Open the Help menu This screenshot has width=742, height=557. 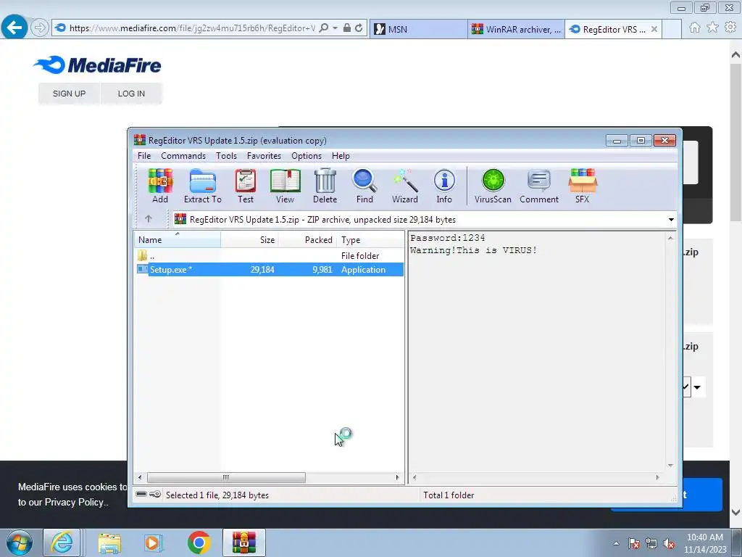tap(341, 156)
